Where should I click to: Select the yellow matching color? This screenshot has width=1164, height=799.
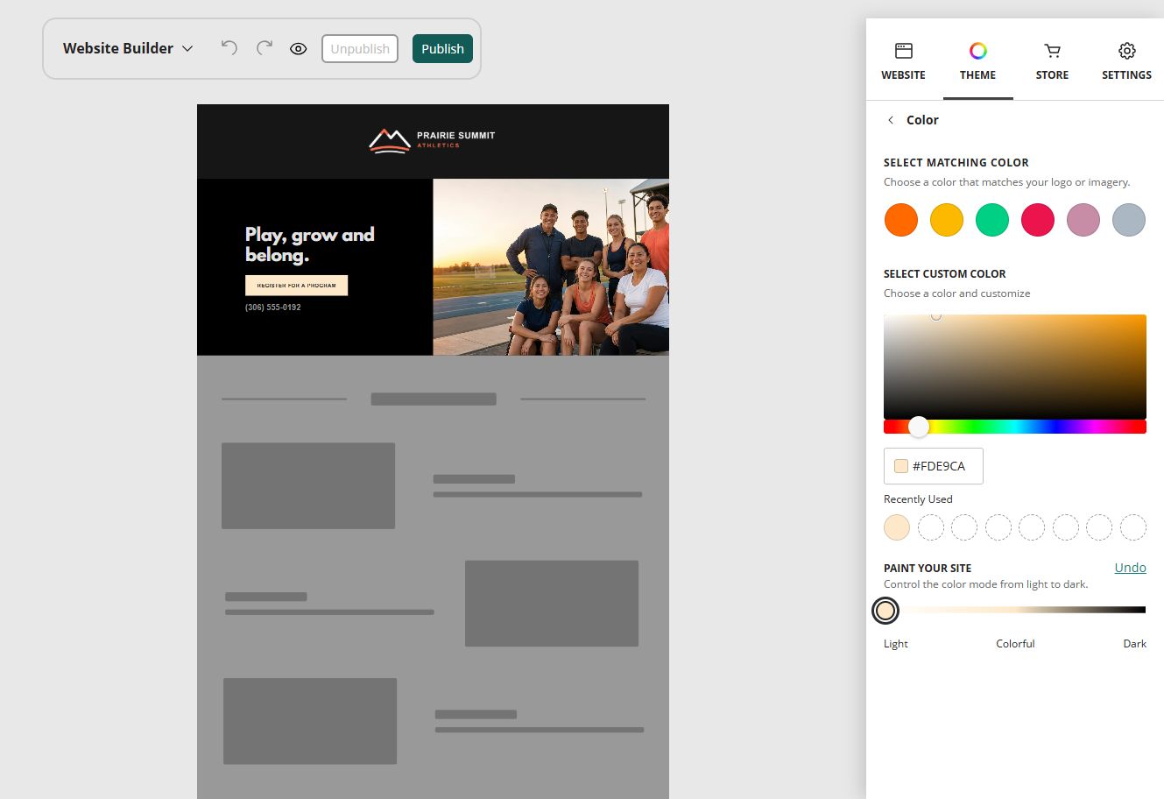947,220
